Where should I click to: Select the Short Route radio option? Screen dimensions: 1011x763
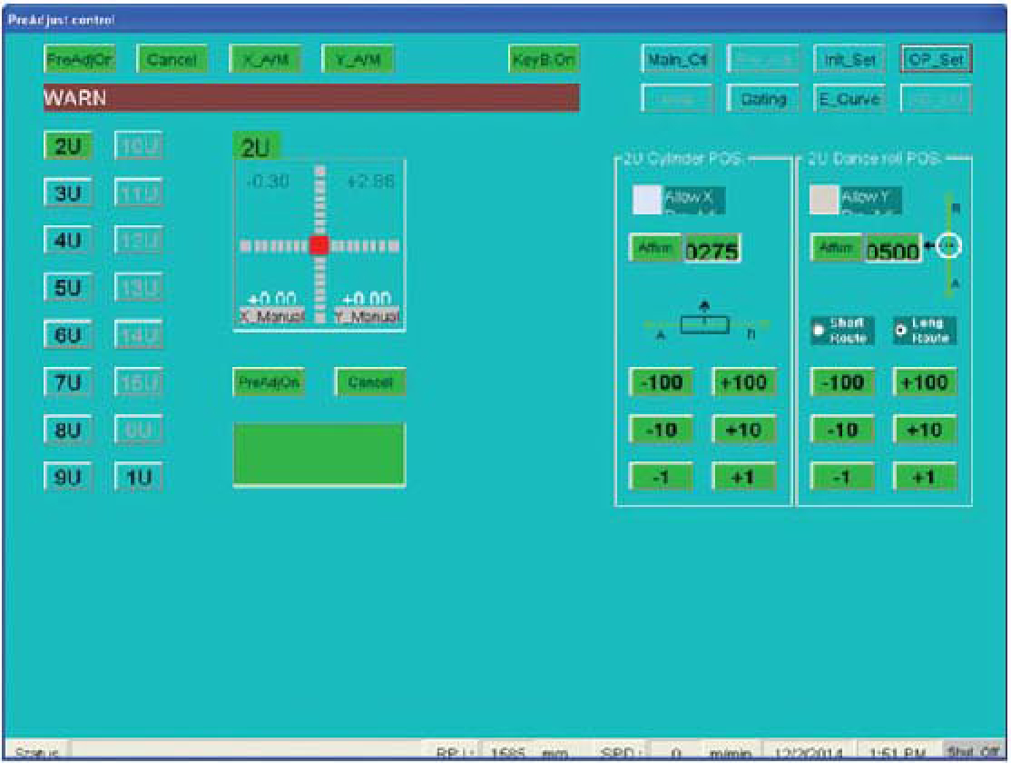pos(818,329)
